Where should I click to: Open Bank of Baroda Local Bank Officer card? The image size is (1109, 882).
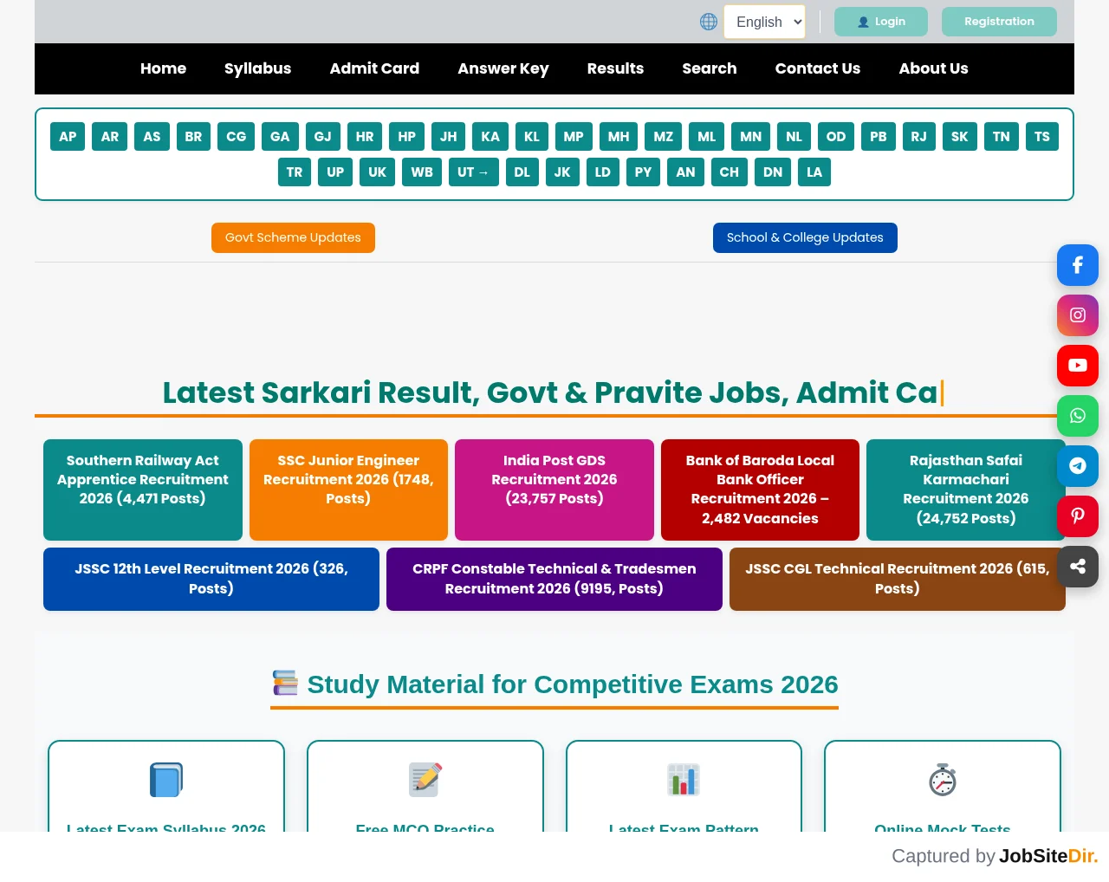[760, 490]
